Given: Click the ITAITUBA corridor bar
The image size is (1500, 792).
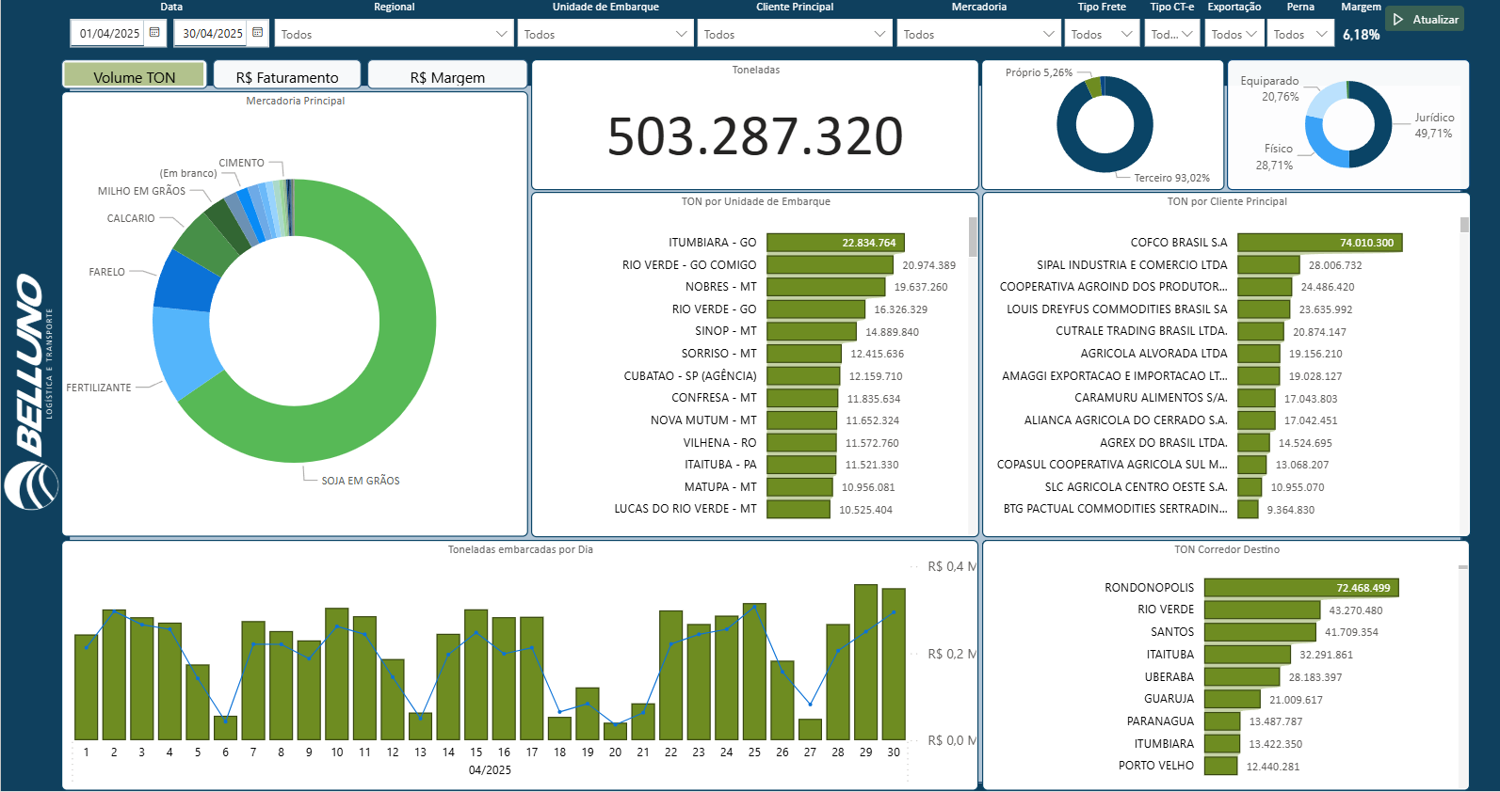Looking at the screenshot, I should [x=1248, y=655].
